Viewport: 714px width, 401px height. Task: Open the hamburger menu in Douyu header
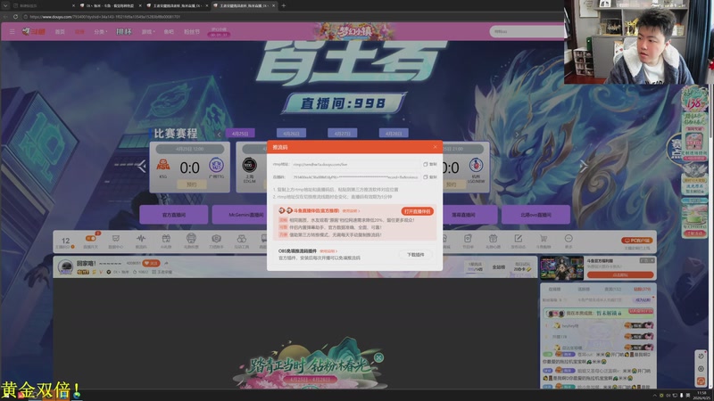click(12, 31)
